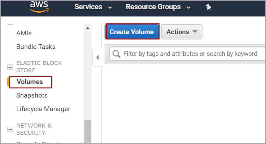
Task: Click the search magnifier icon
Action: tap(116, 54)
